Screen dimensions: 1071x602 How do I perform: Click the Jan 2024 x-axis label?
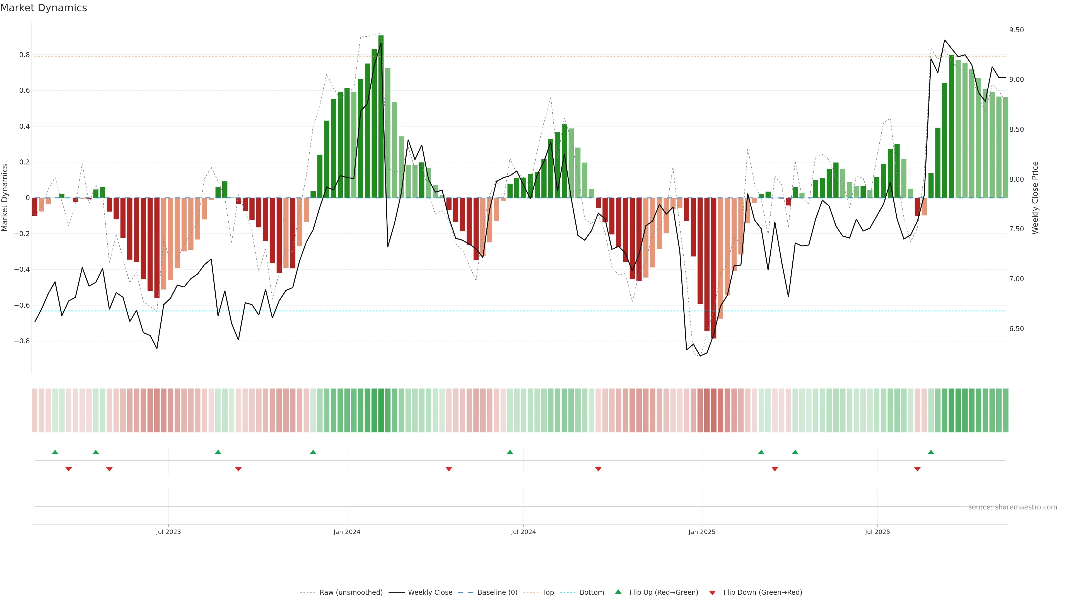click(347, 532)
